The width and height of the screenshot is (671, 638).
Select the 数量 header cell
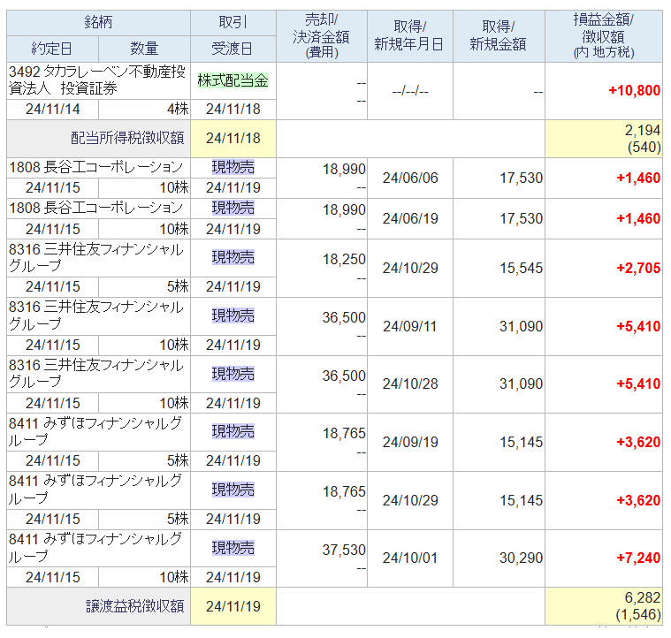(x=145, y=49)
